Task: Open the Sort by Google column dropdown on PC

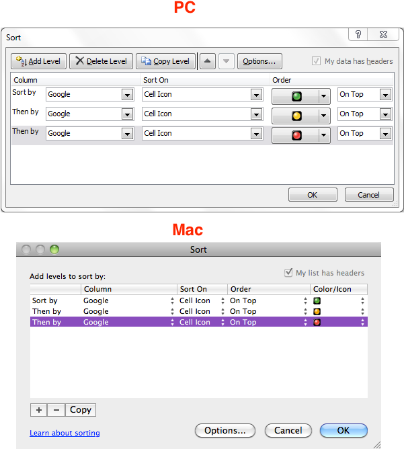Action: coord(127,95)
